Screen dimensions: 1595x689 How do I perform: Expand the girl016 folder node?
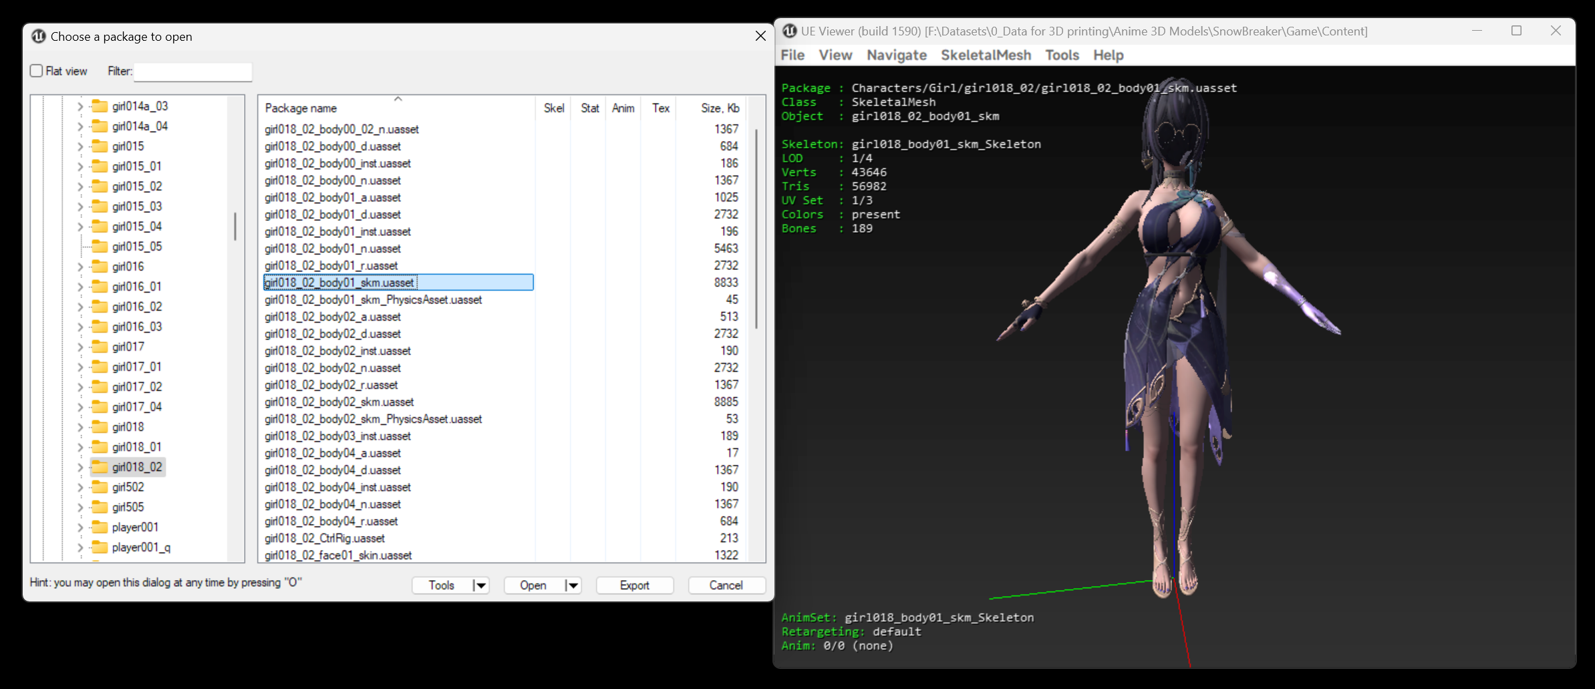pyautogui.click(x=80, y=267)
